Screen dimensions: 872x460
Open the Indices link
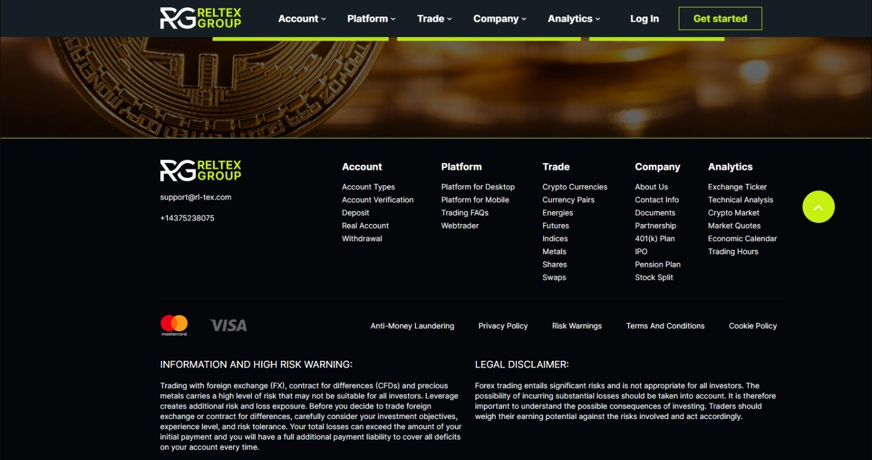coord(555,239)
